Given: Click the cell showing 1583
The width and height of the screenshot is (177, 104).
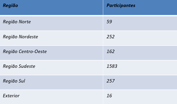Looking at the screenshot, I should click(x=140, y=68).
